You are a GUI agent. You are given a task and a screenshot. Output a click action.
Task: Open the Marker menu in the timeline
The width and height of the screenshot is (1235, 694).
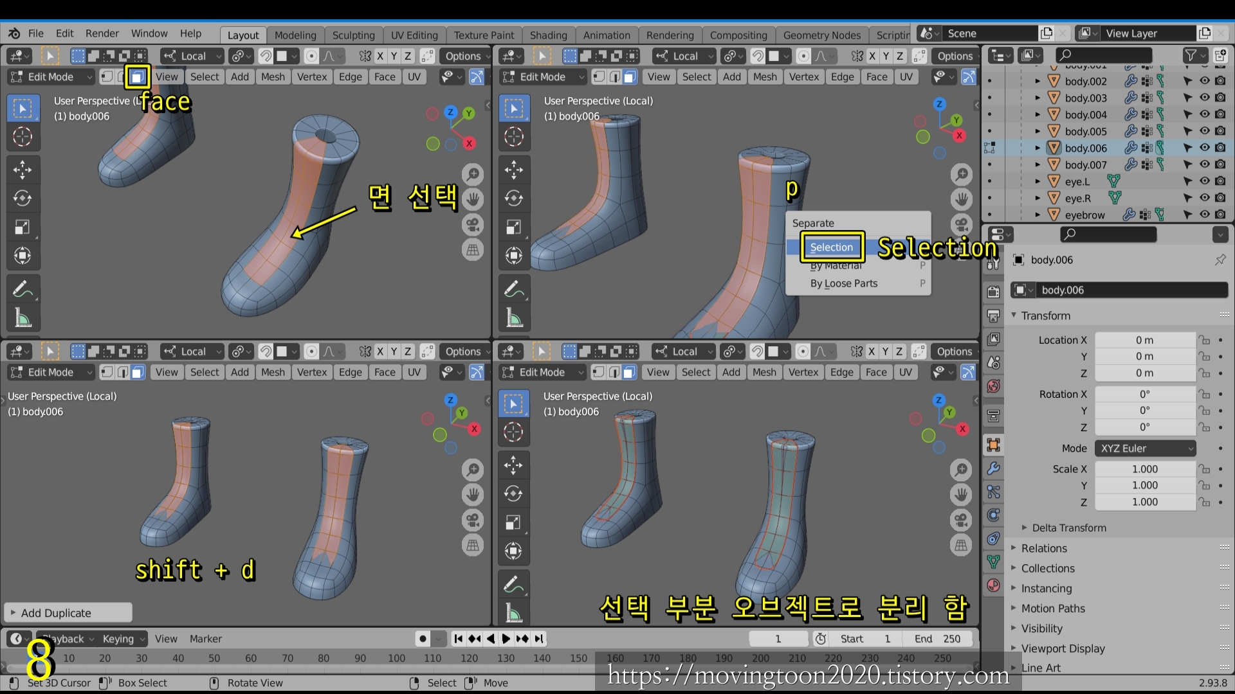click(206, 639)
